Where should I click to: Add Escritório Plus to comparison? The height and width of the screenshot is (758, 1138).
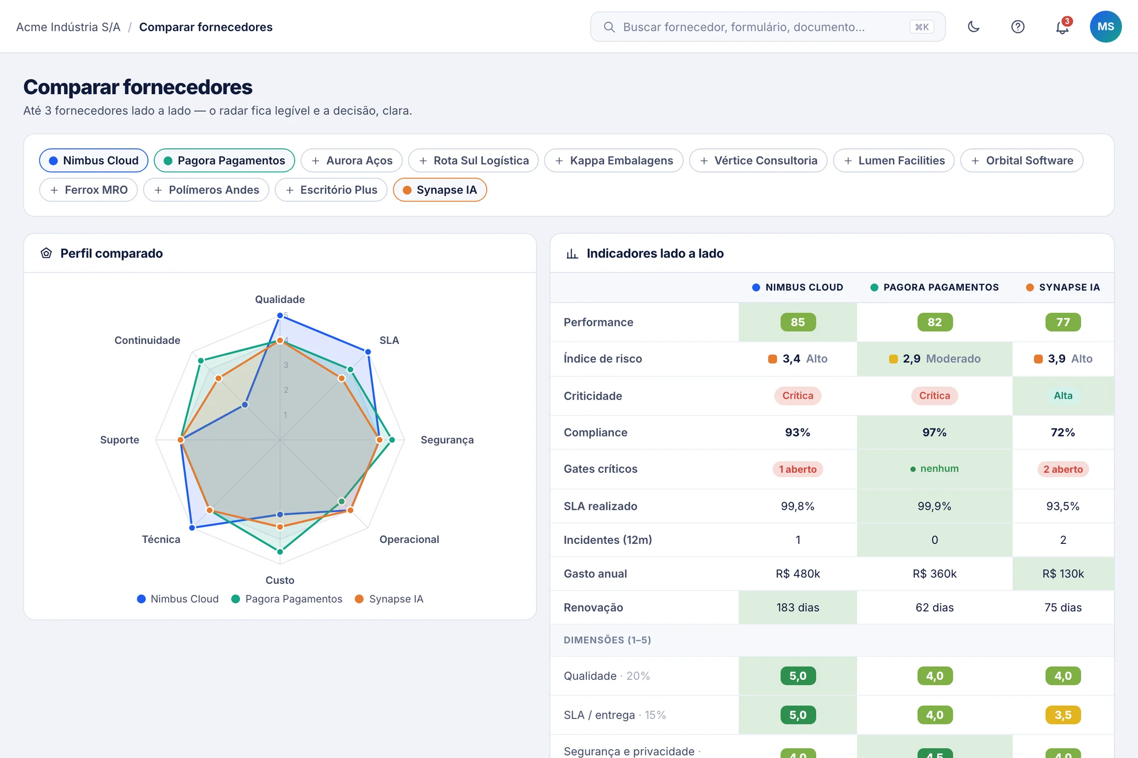coord(331,190)
